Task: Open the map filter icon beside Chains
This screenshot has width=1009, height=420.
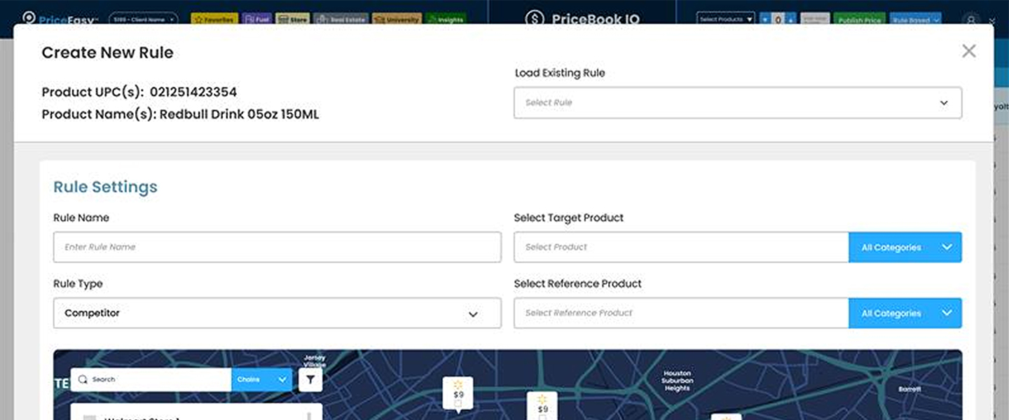Action: tap(310, 379)
